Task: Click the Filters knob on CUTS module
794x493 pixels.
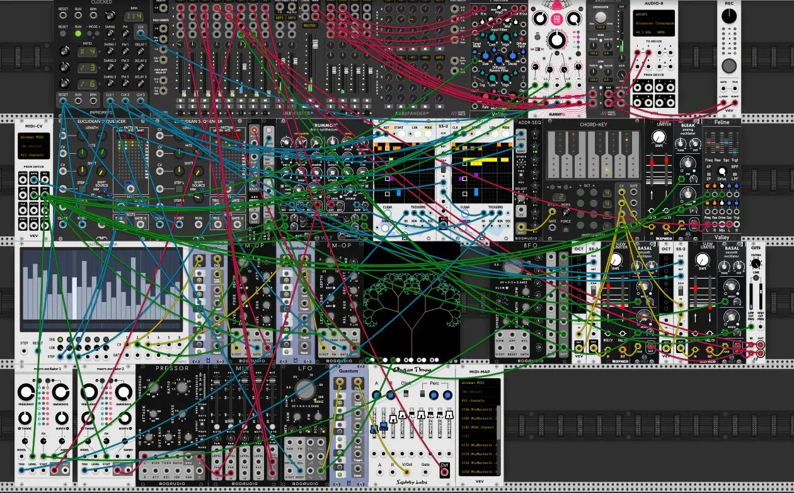Action: pyautogui.click(x=756, y=262)
